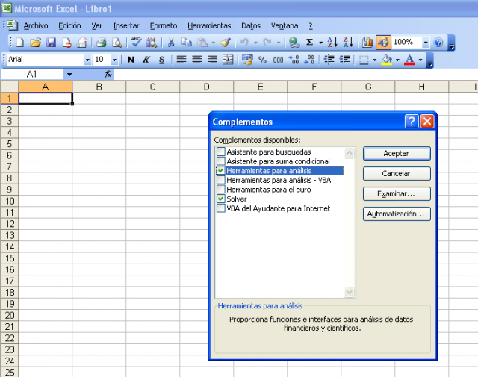
Task: Sort ascending with the A-Z icon
Action: (332, 43)
